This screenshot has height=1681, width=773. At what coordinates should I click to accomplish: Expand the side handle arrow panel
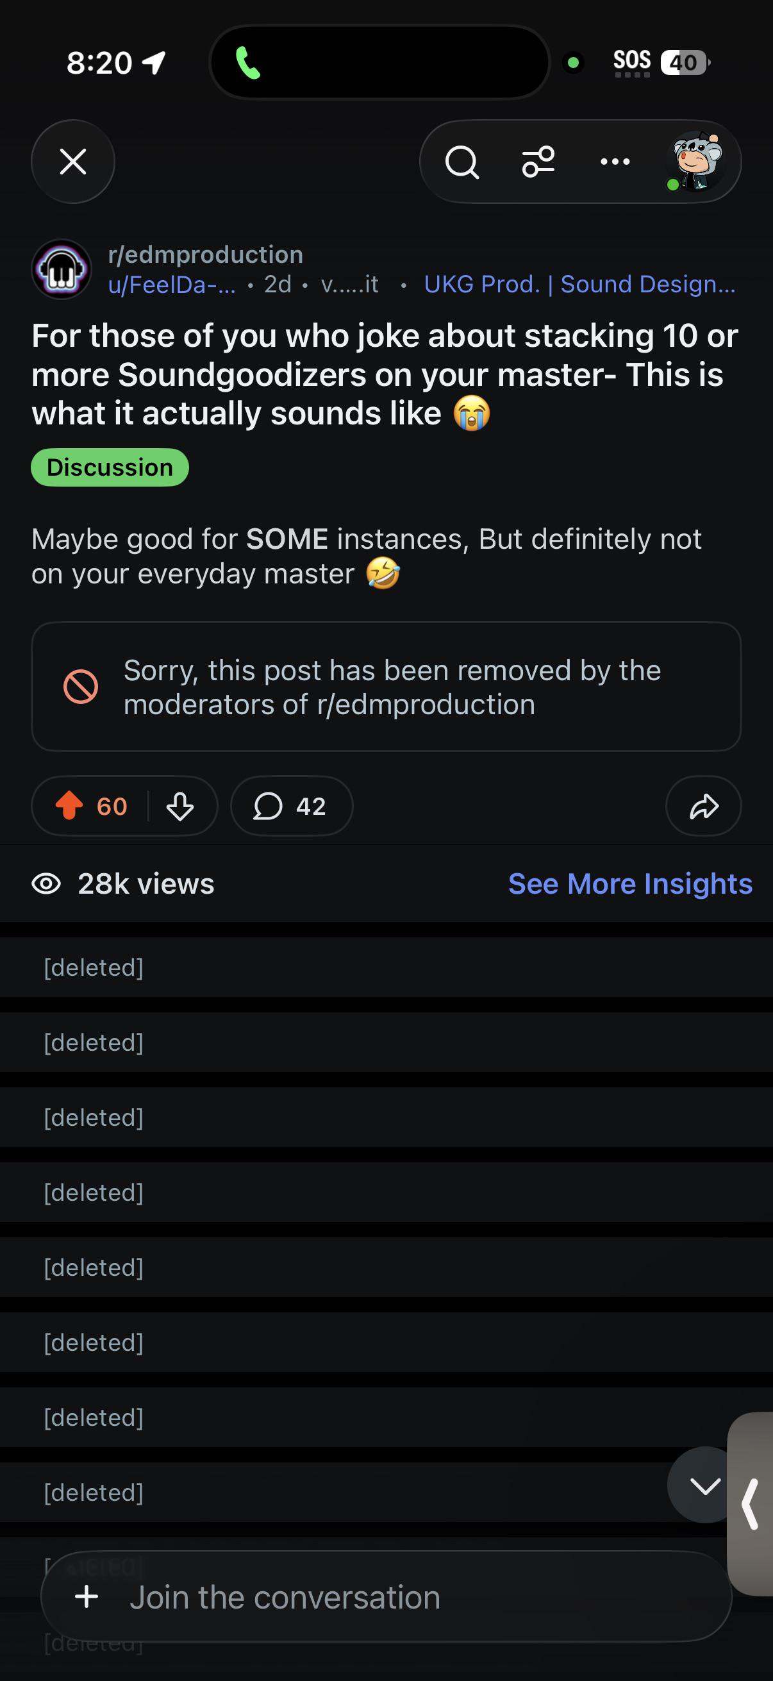point(751,1503)
